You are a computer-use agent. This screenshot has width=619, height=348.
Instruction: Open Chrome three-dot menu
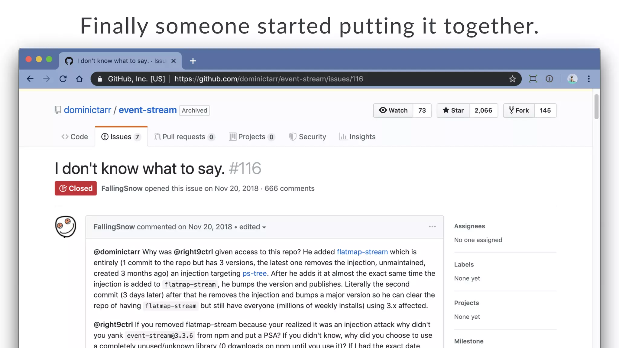(x=588, y=79)
